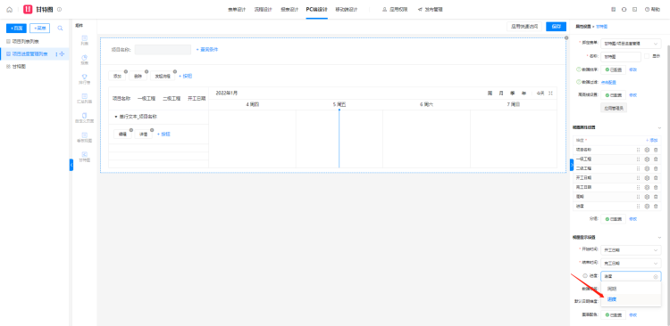The height and width of the screenshot is (326, 670).
Task: Click the 项目名称 query input field
Action: click(163, 49)
